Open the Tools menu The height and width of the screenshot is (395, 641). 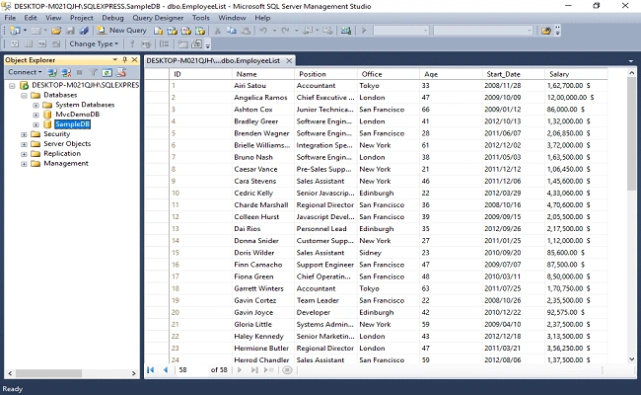click(x=201, y=18)
